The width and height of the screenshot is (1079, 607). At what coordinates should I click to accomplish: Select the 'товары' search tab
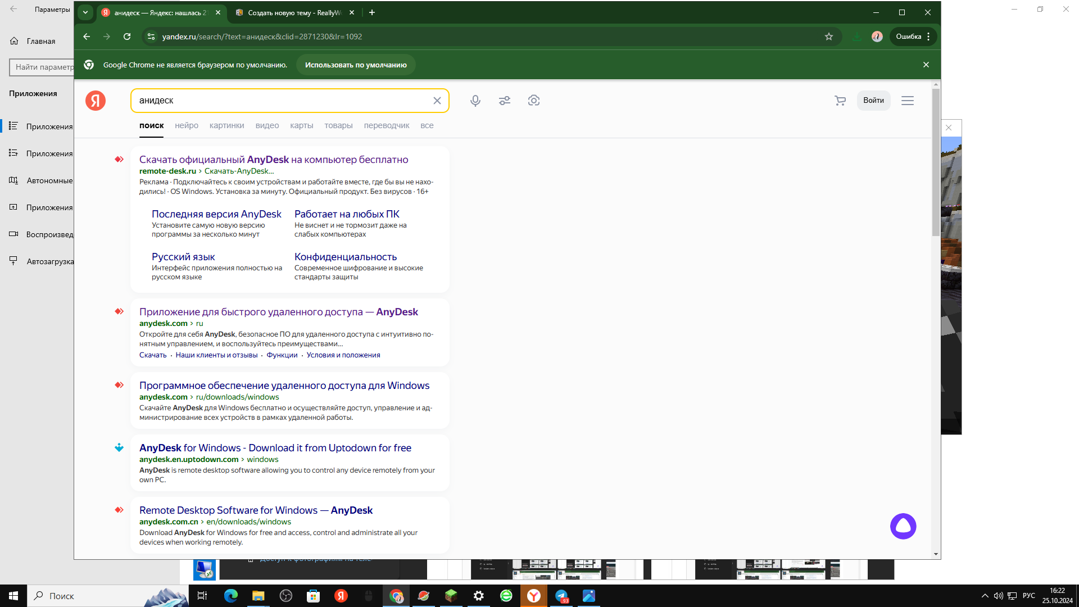click(338, 125)
